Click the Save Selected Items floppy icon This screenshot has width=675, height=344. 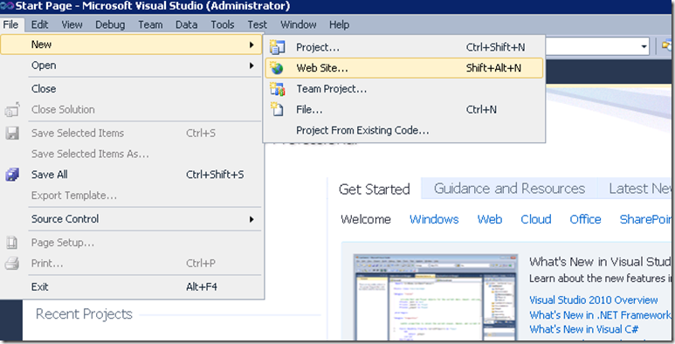tap(12, 133)
